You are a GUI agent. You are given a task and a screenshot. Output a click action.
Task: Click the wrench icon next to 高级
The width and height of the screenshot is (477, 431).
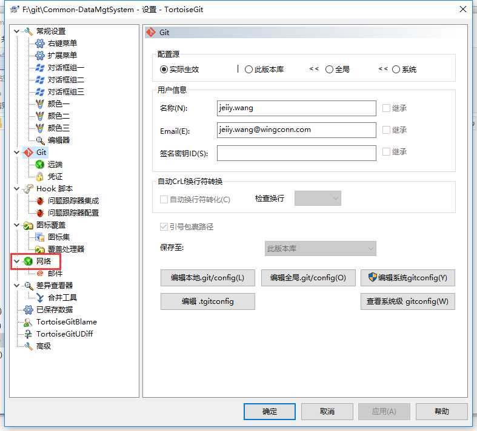28,346
